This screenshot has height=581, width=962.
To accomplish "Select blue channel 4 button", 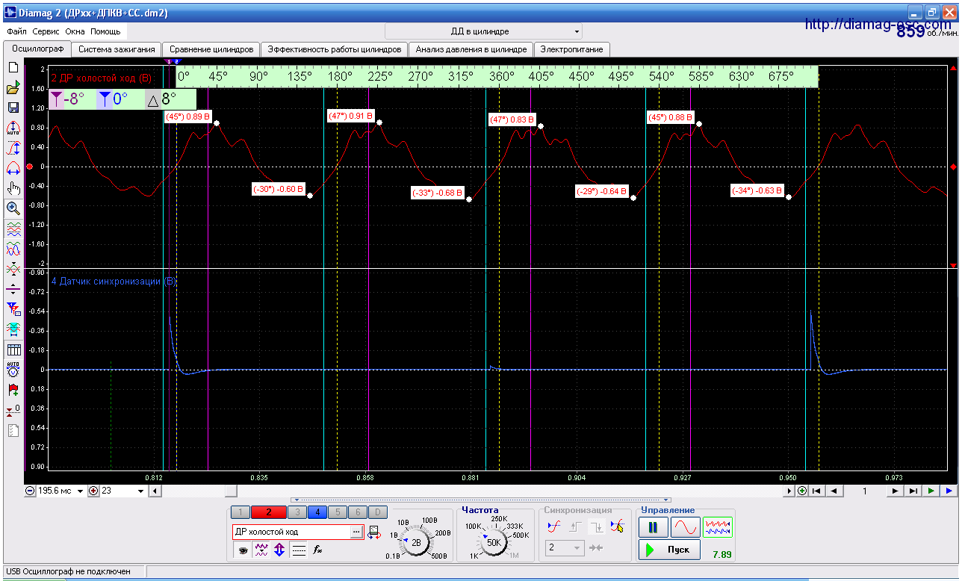I will tap(317, 512).
